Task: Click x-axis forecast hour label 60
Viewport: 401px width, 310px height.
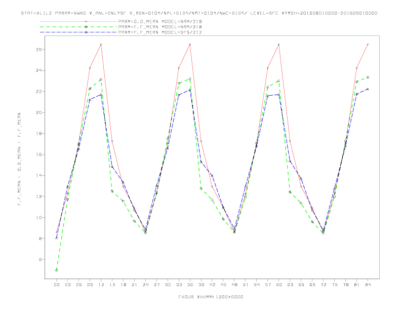Action: point(279,285)
